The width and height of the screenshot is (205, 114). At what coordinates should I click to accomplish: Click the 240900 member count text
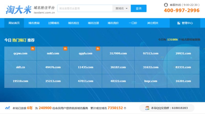tap(45, 108)
